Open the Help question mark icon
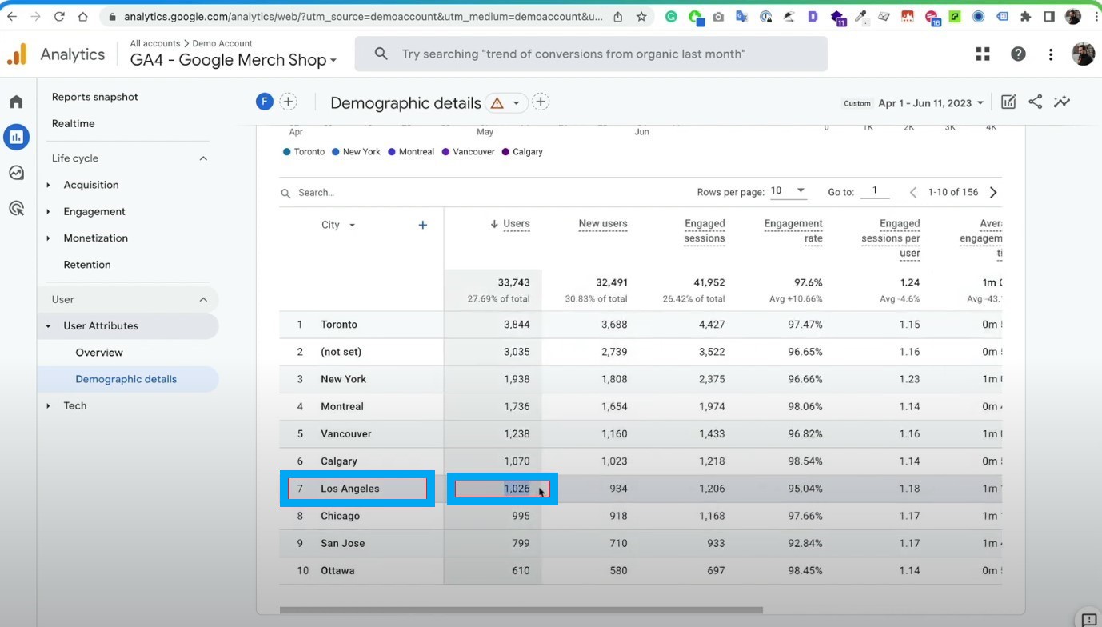Viewport: 1102px width, 627px height. click(x=1018, y=54)
